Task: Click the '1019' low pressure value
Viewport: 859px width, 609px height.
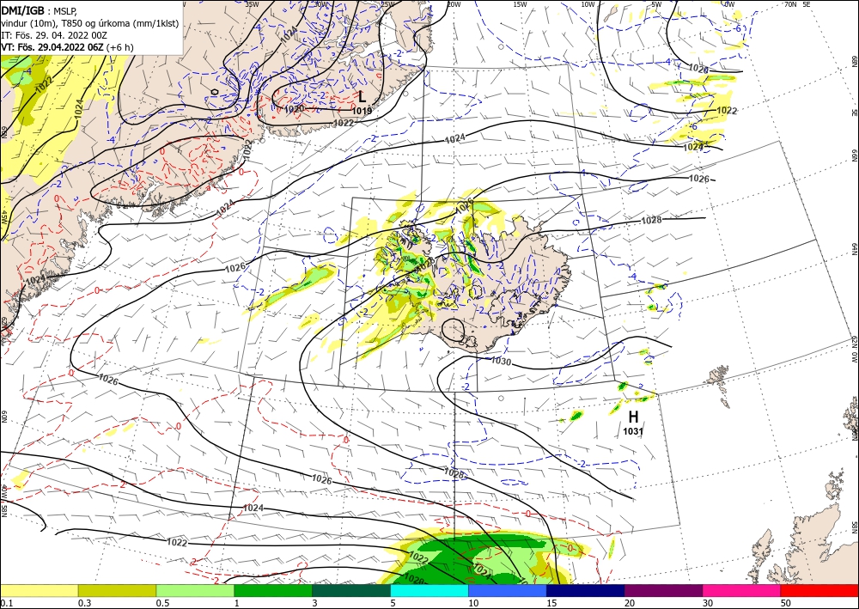Action: pyautogui.click(x=362, y=111)
